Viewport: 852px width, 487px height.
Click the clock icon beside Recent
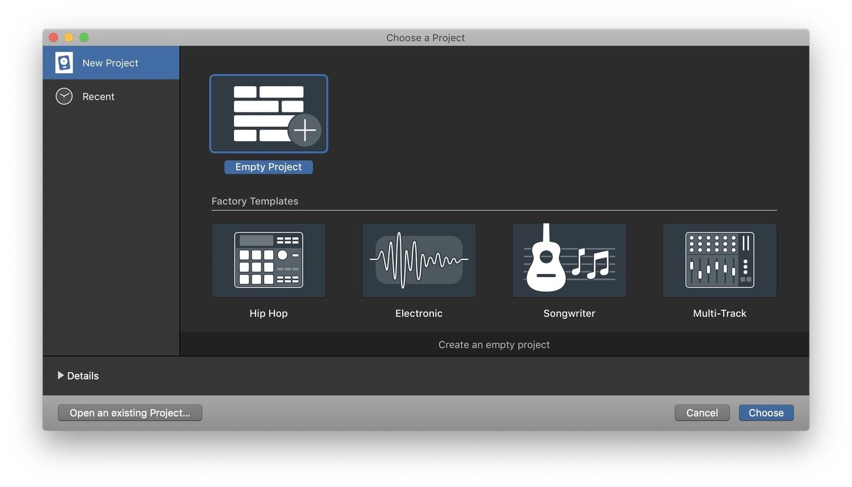(64, 96)
